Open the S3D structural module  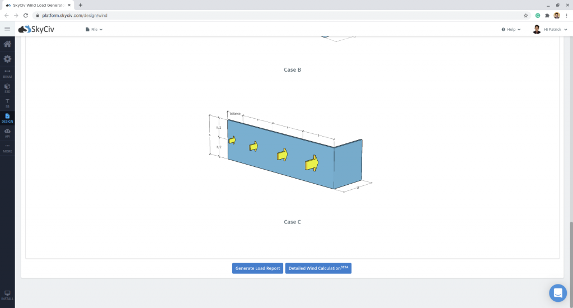click(7, 88)
